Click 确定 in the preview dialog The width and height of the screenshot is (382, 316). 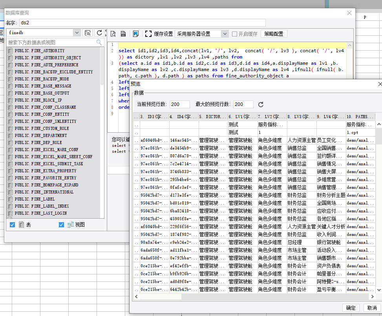pos(351,308)
